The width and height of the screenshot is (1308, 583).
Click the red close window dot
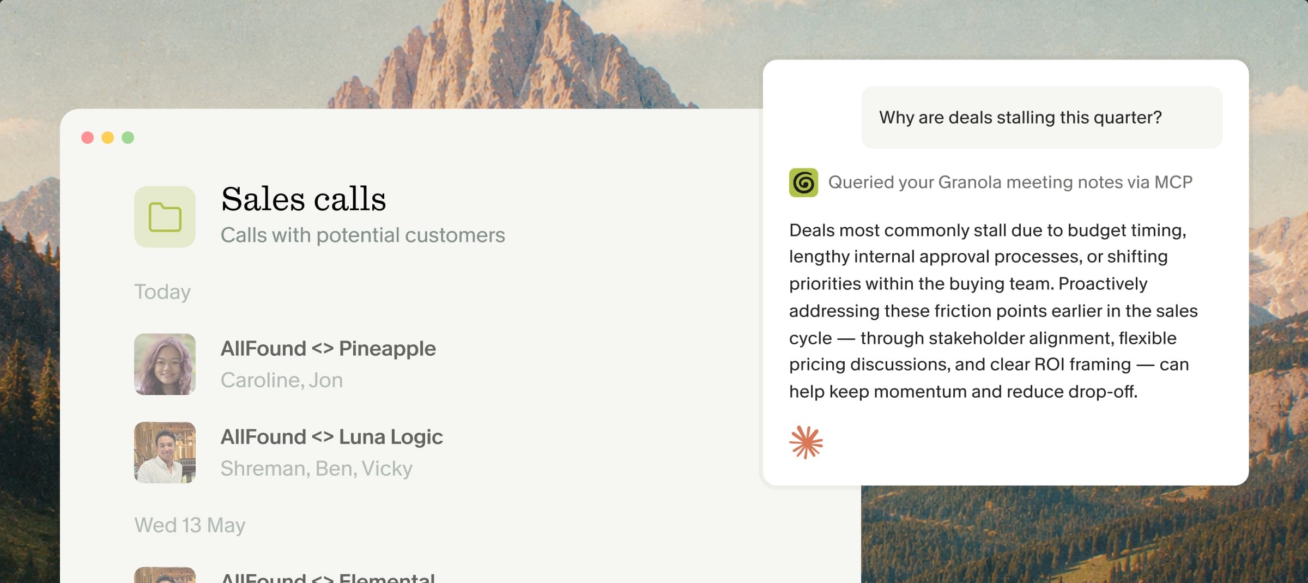tap(87, 137)
